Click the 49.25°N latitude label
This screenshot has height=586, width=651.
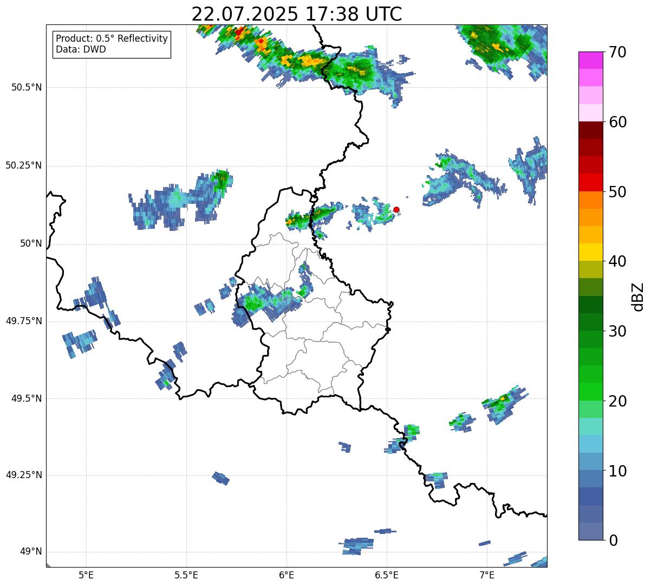coord(24,475)
